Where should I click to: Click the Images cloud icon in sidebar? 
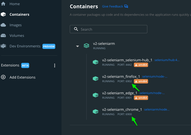coord(3,25)
